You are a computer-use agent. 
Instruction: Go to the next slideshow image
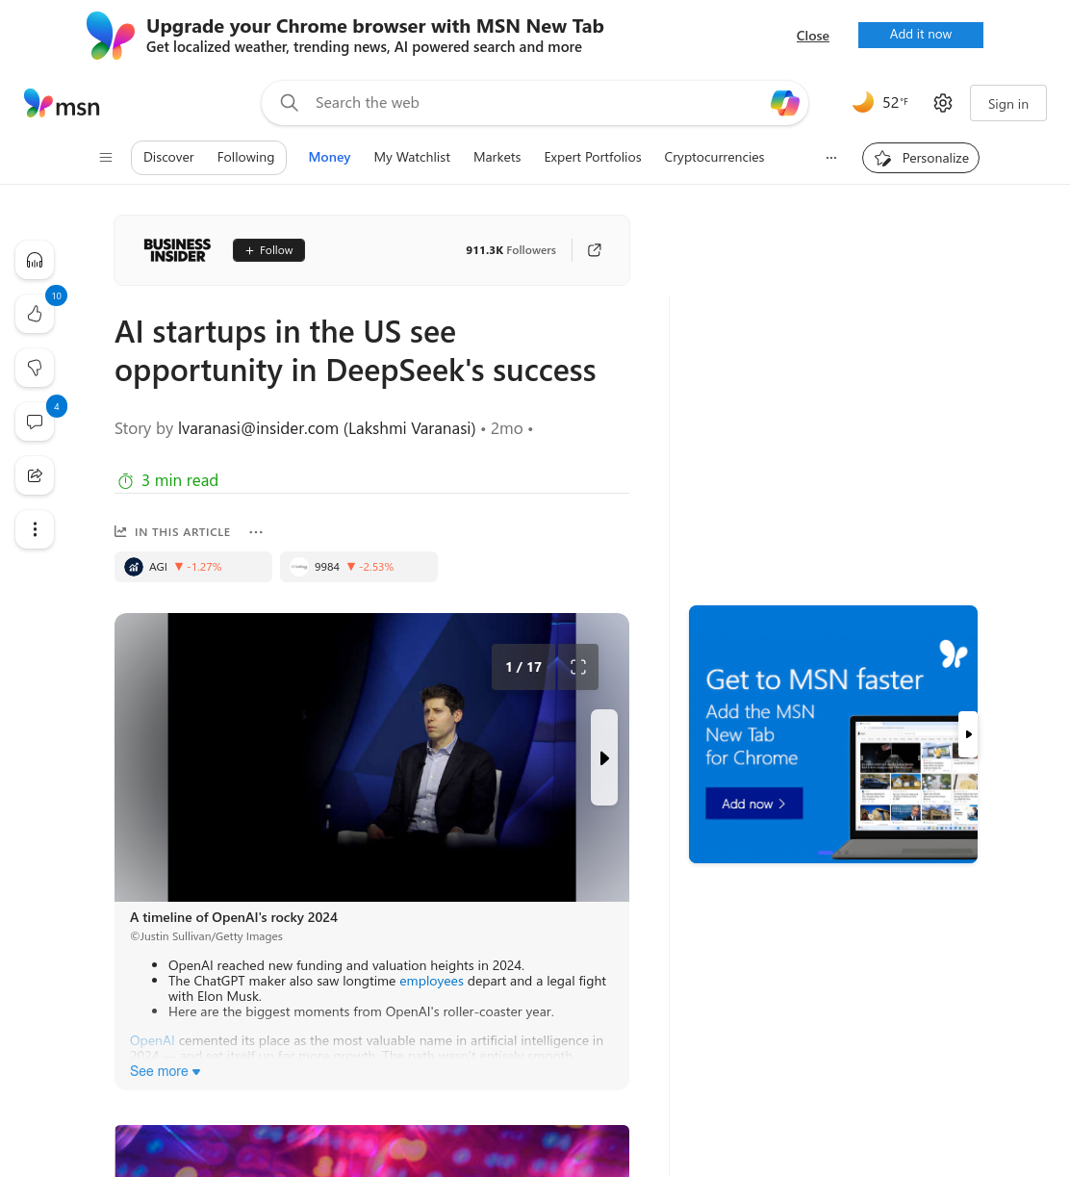[604, 757]
